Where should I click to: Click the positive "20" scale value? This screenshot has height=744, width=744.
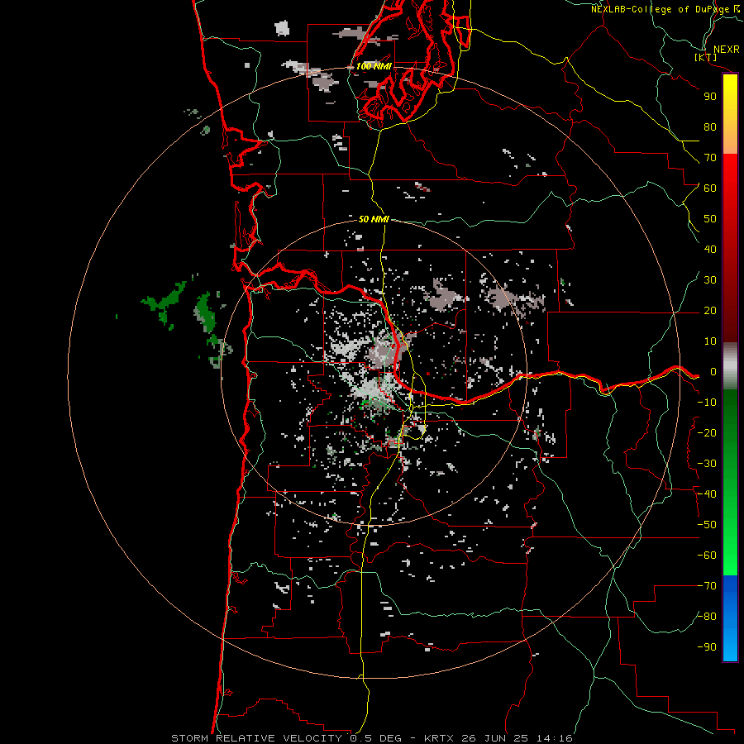tap(710, 311)
